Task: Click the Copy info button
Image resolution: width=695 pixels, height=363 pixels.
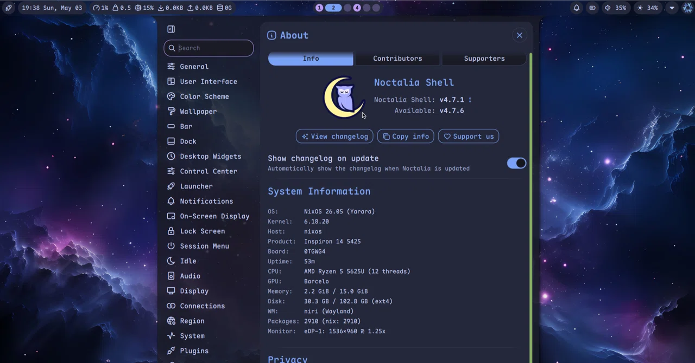Action: (406, 137)
